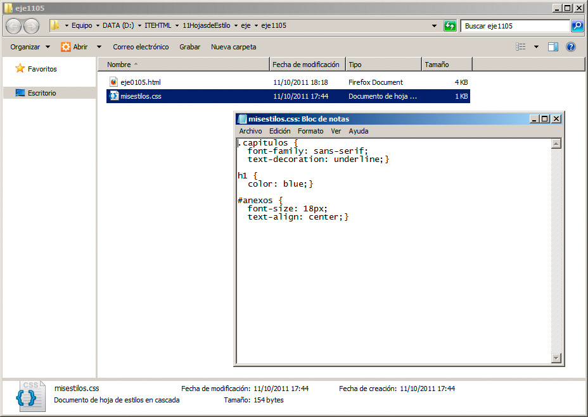This screenshot has height=417, width=588.
Task: Refresh the folder view with green arrows
Action: pos(450,26)
